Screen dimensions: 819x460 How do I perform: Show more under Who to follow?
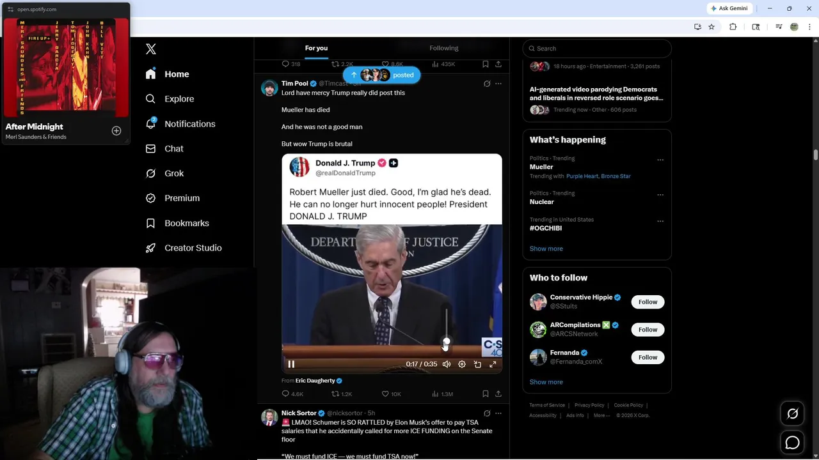click(546, 382)
